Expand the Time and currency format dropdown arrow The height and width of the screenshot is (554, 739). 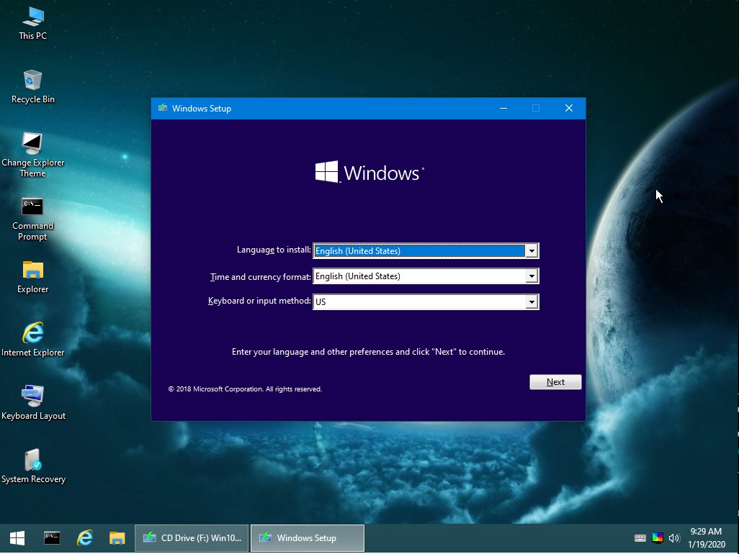click(532, 276)
